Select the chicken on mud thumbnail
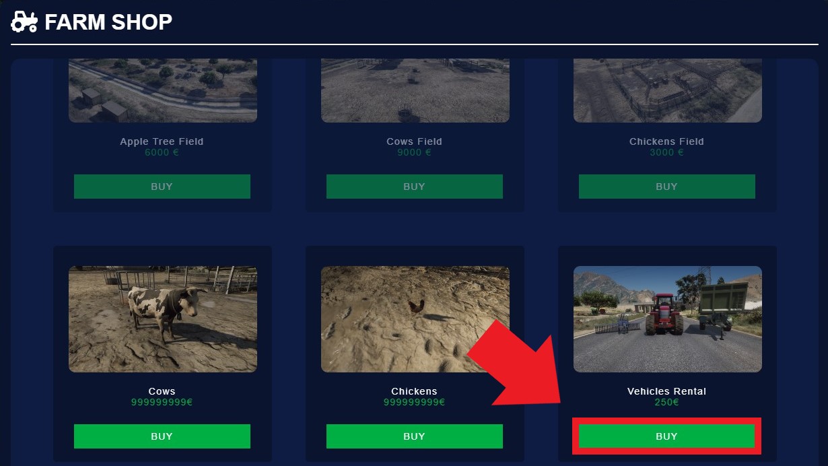828x466 pixels. (415, 319)
